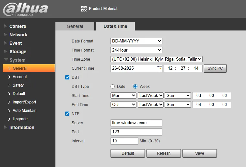This screenshot has width=246, height=167.
Task: Open General under System in sidebar
Action: pos(29,68)
